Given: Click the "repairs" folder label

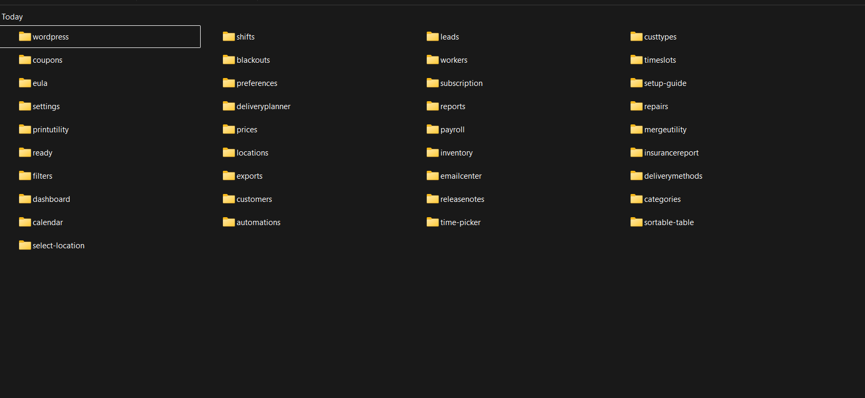Looking at the screenshot, I should pos(656,106).
